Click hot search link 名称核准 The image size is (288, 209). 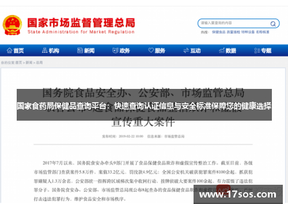pos(263,32)
